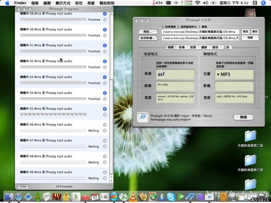Viewport: 271px width, 203px height.
Task: Start encoding with the 轉檔 button
Action: (x=243, y=117)
